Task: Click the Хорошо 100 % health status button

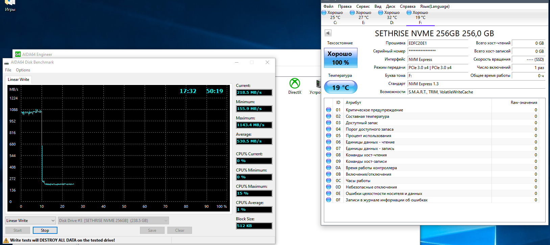Action: 340,58
